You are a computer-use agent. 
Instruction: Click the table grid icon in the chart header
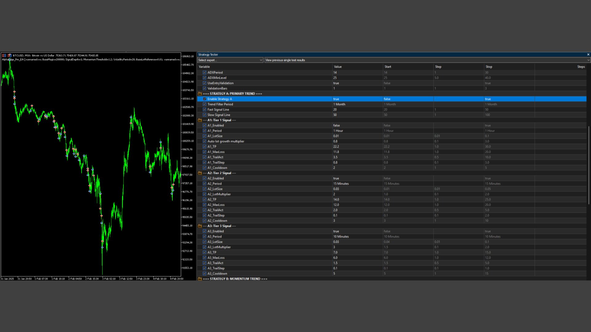4,55
